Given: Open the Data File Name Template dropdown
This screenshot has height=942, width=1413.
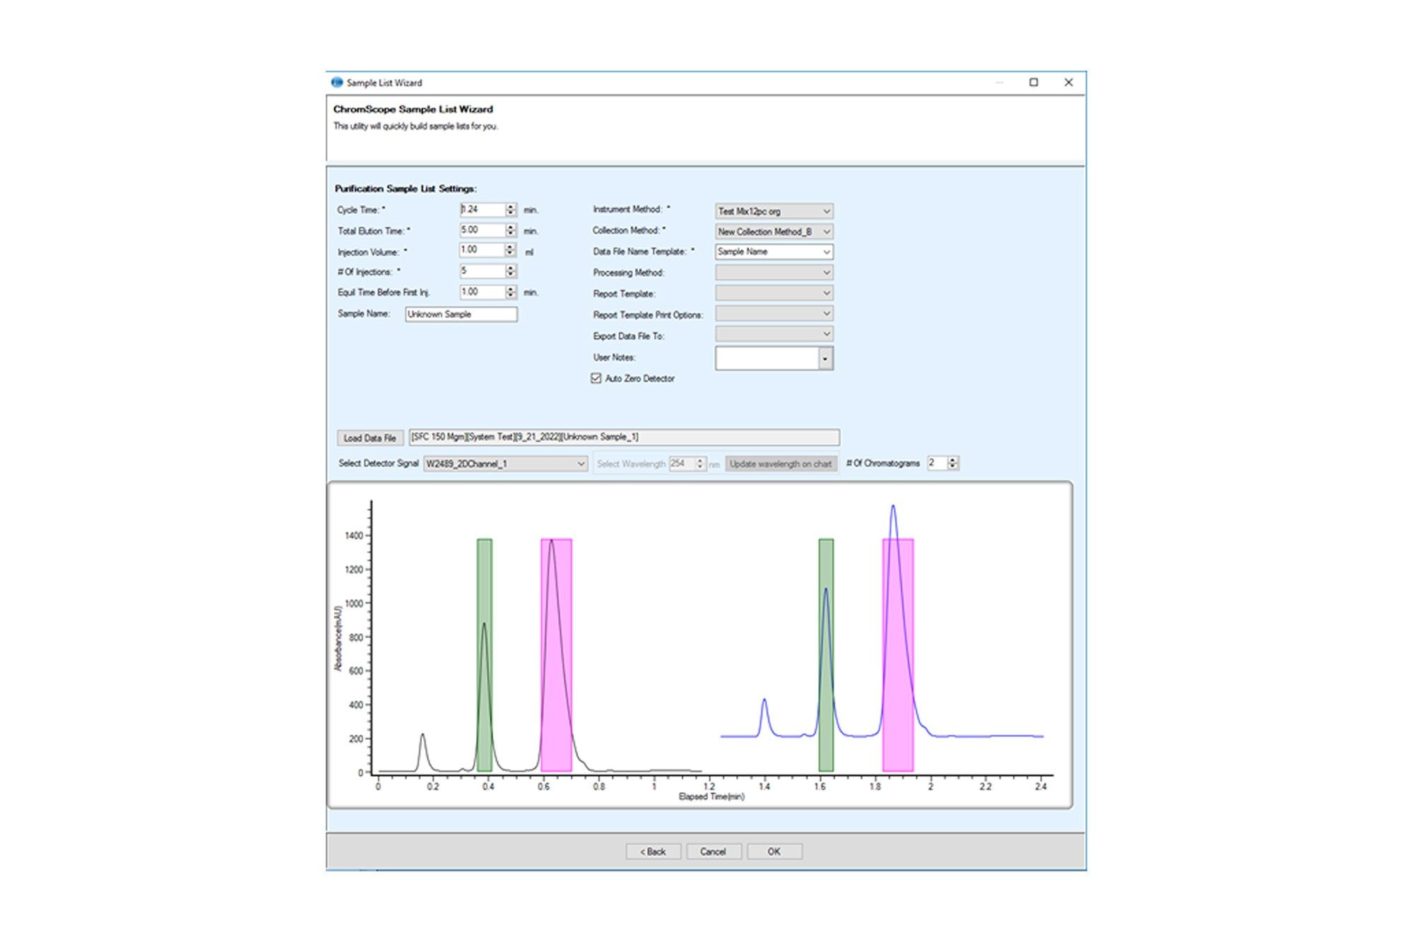Looking at the screenshot, I should pos(774,252).
